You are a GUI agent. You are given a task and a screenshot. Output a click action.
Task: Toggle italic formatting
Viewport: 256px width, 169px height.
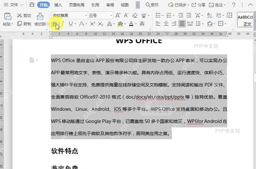[x=63, y=24]
